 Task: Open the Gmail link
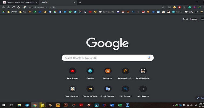[x=185, y=19]
